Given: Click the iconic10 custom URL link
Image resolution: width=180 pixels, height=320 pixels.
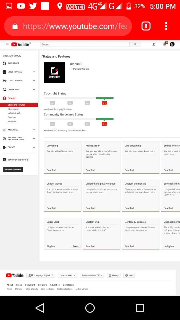Looking at the screenshot, I should [x=102, y=230].
